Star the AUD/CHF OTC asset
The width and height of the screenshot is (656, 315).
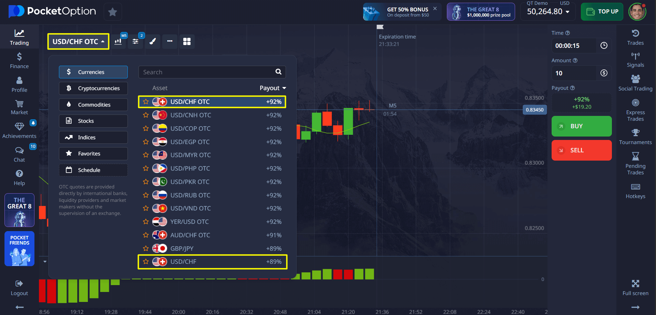[x=146, y=235]
